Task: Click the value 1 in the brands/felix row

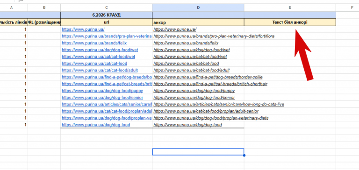Action: 25,43
